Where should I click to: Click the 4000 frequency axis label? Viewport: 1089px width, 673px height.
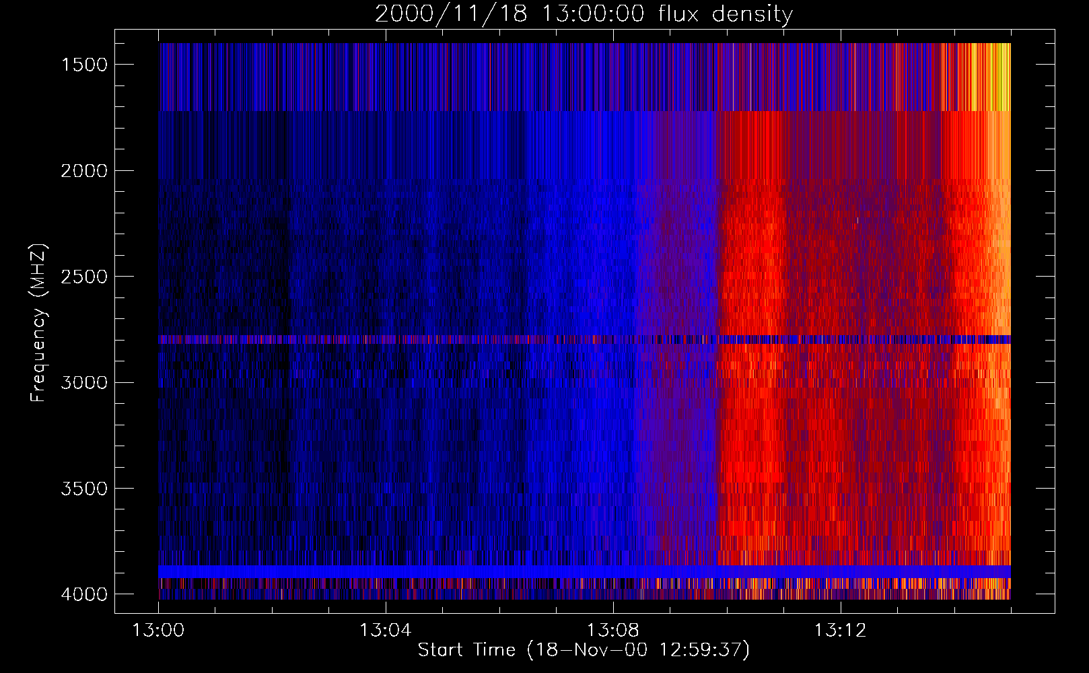(84, 594)
